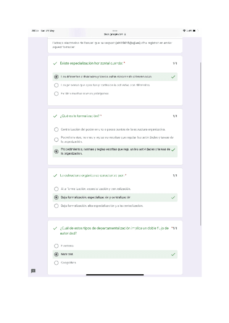Select 'Las personas que ejecutan' radio option
This screenshot has height=323, width=229.
[56, 85]
